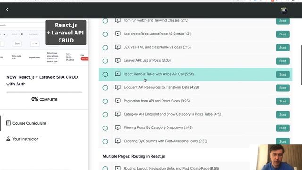Mark JSX vs HTML lesson circle
302x170 pixels.
point(105,47)
